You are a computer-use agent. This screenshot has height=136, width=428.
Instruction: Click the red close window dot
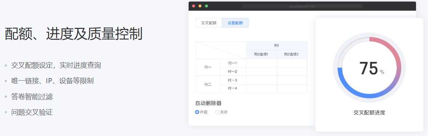pyautogui.click(x=194, y=6)
